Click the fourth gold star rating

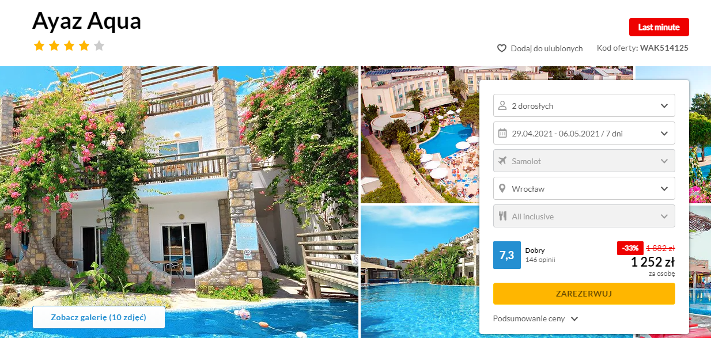84,45
